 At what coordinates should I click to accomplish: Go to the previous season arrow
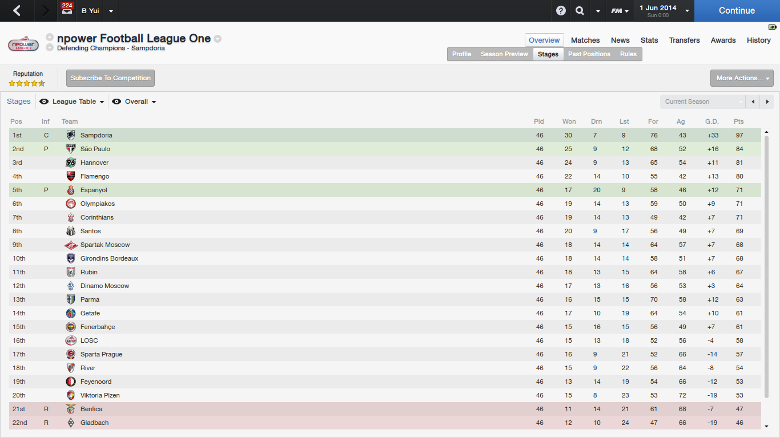click(x=753, y=102)
